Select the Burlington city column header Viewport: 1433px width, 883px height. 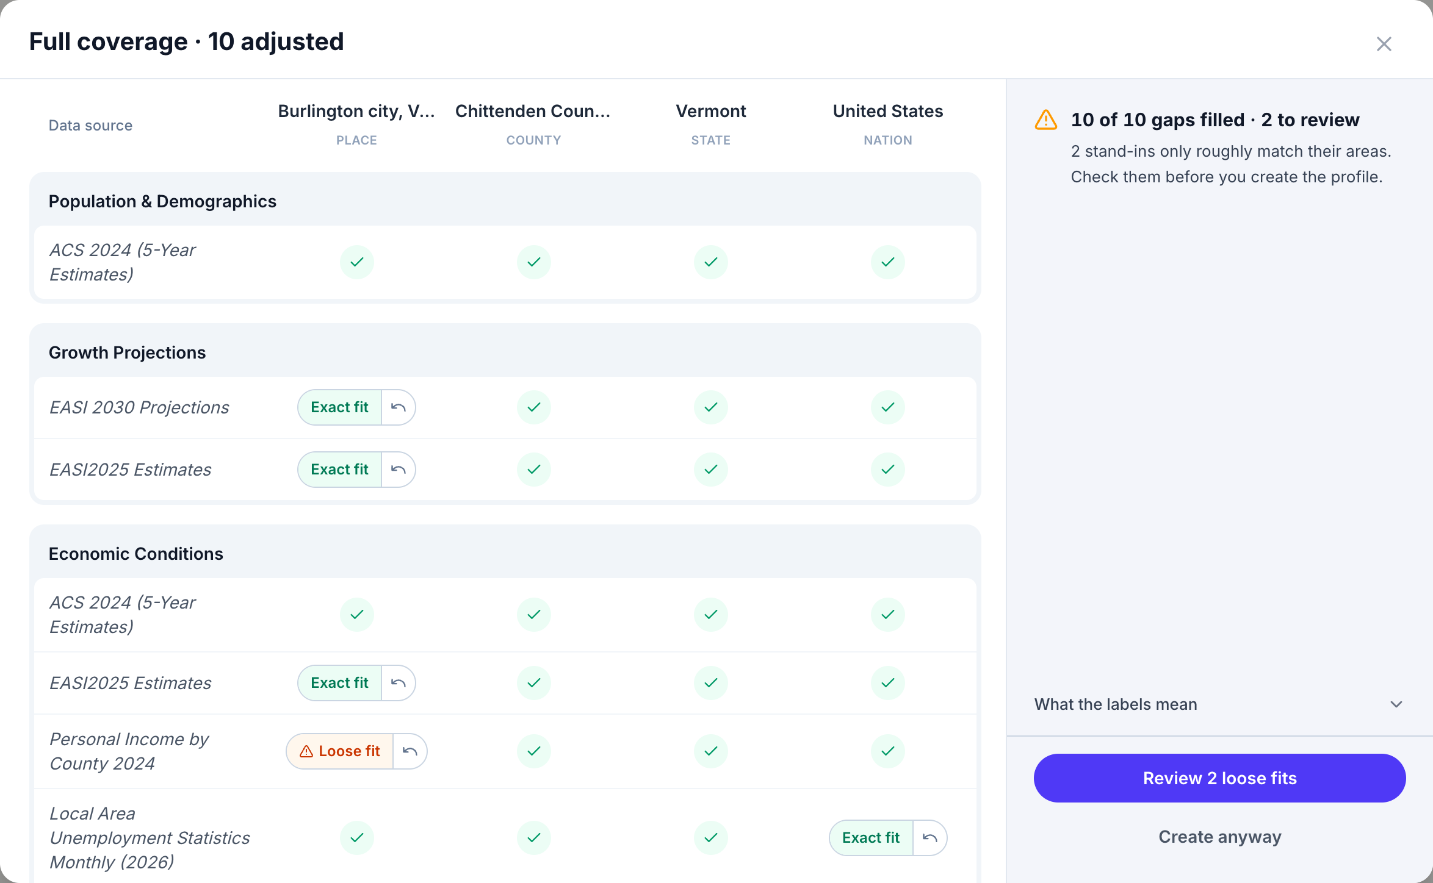(356, 124)
